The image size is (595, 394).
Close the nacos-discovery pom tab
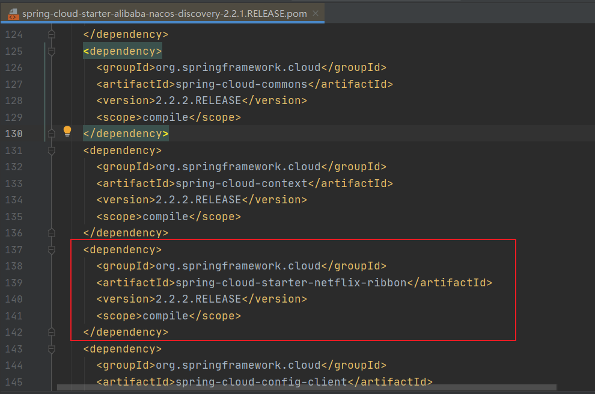tap(316, 13)
